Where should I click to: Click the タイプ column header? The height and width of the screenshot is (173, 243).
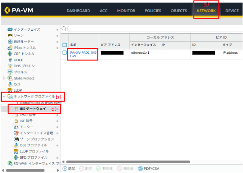click(x=227, y=45)
